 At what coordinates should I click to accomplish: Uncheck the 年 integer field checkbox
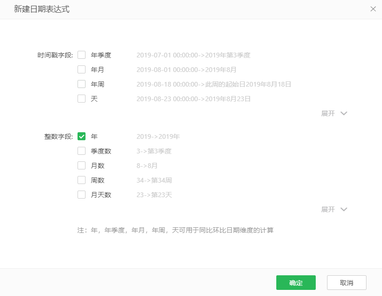tap(81, 136)
